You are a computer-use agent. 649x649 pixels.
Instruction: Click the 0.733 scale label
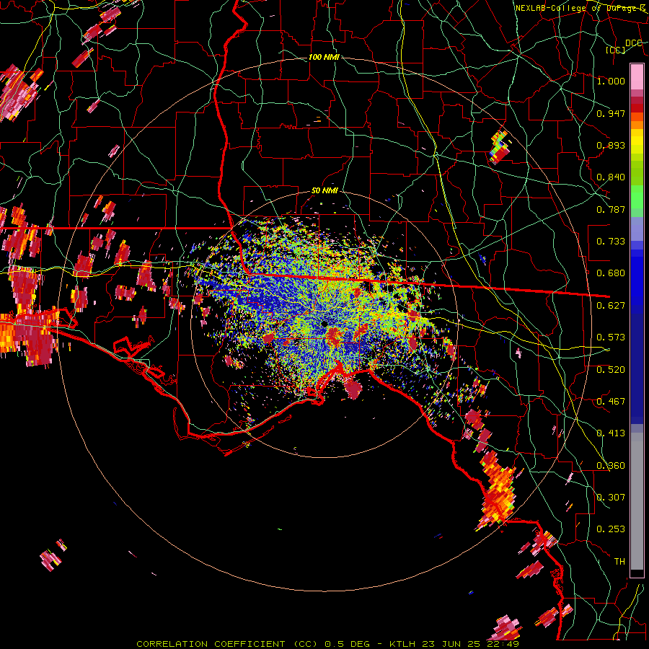(x=611, y=242)
